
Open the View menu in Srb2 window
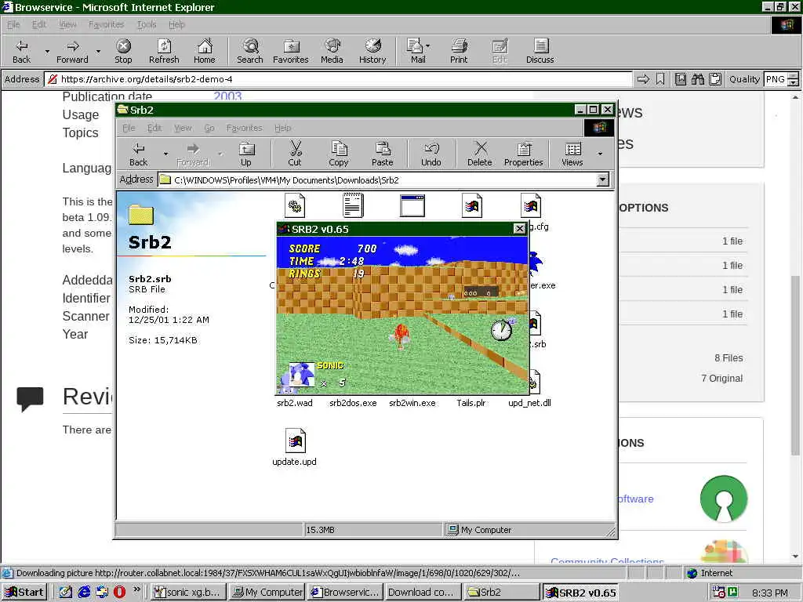pyautogui.click(x=183, y=128)
